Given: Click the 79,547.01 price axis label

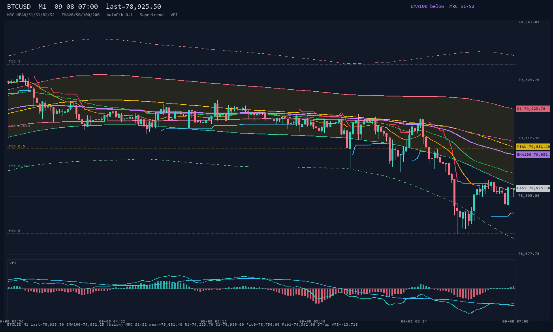Looking at the screenshot, I should click(x=529, y=22).
